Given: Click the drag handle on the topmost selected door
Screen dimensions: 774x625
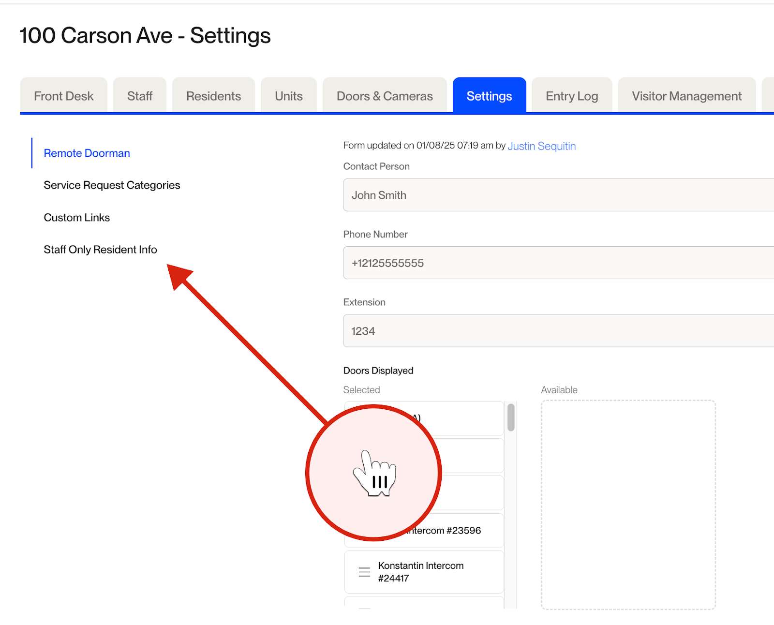Looking at the screenshot, I should coord(364,418).
